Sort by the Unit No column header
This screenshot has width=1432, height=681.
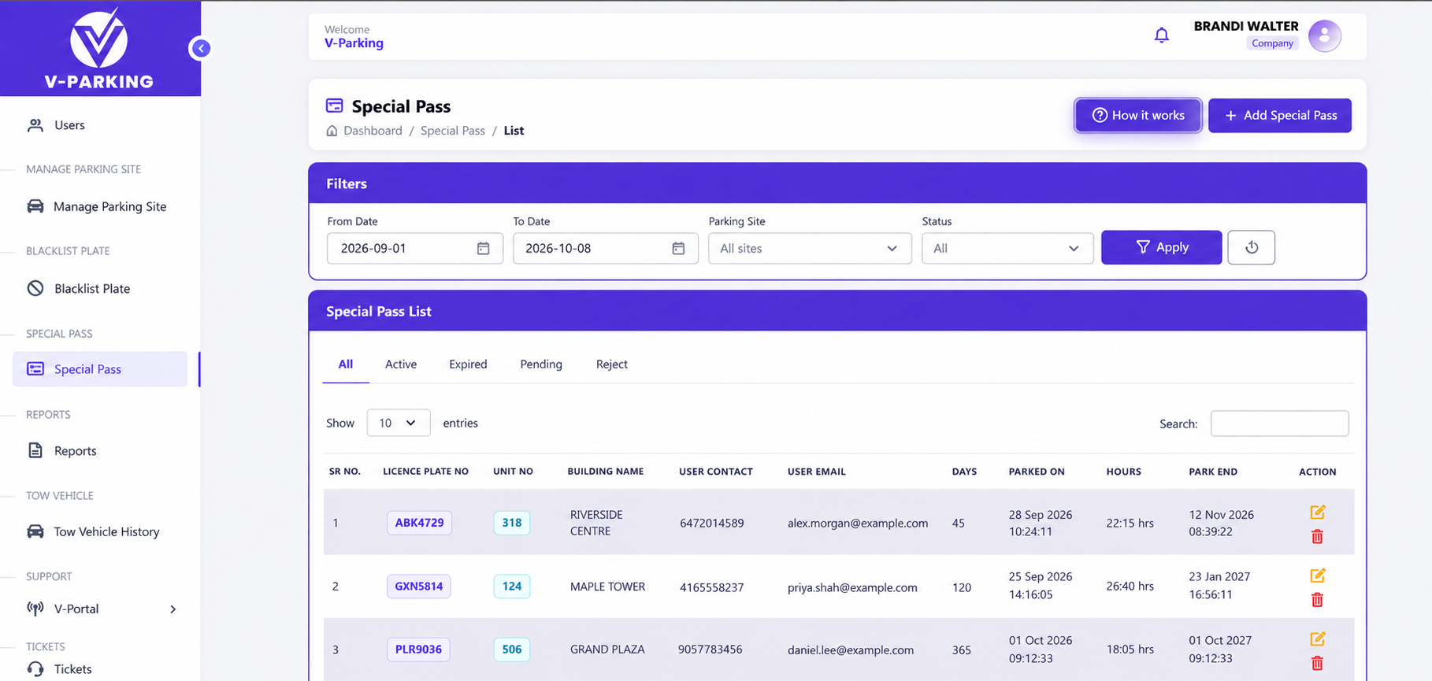[x=513, y=472]
